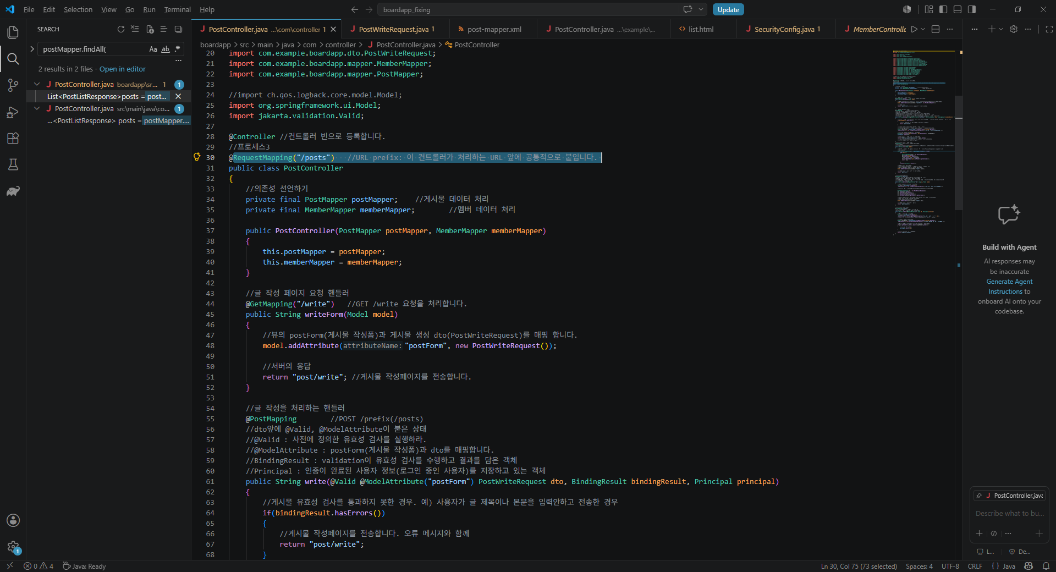Toggle Match Whole Word in search box
The width and height of the screenshot is (1056, 572).
[165, 49]
